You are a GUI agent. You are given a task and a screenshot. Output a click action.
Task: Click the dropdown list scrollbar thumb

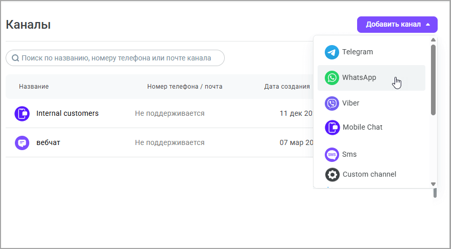coord(433,80)
